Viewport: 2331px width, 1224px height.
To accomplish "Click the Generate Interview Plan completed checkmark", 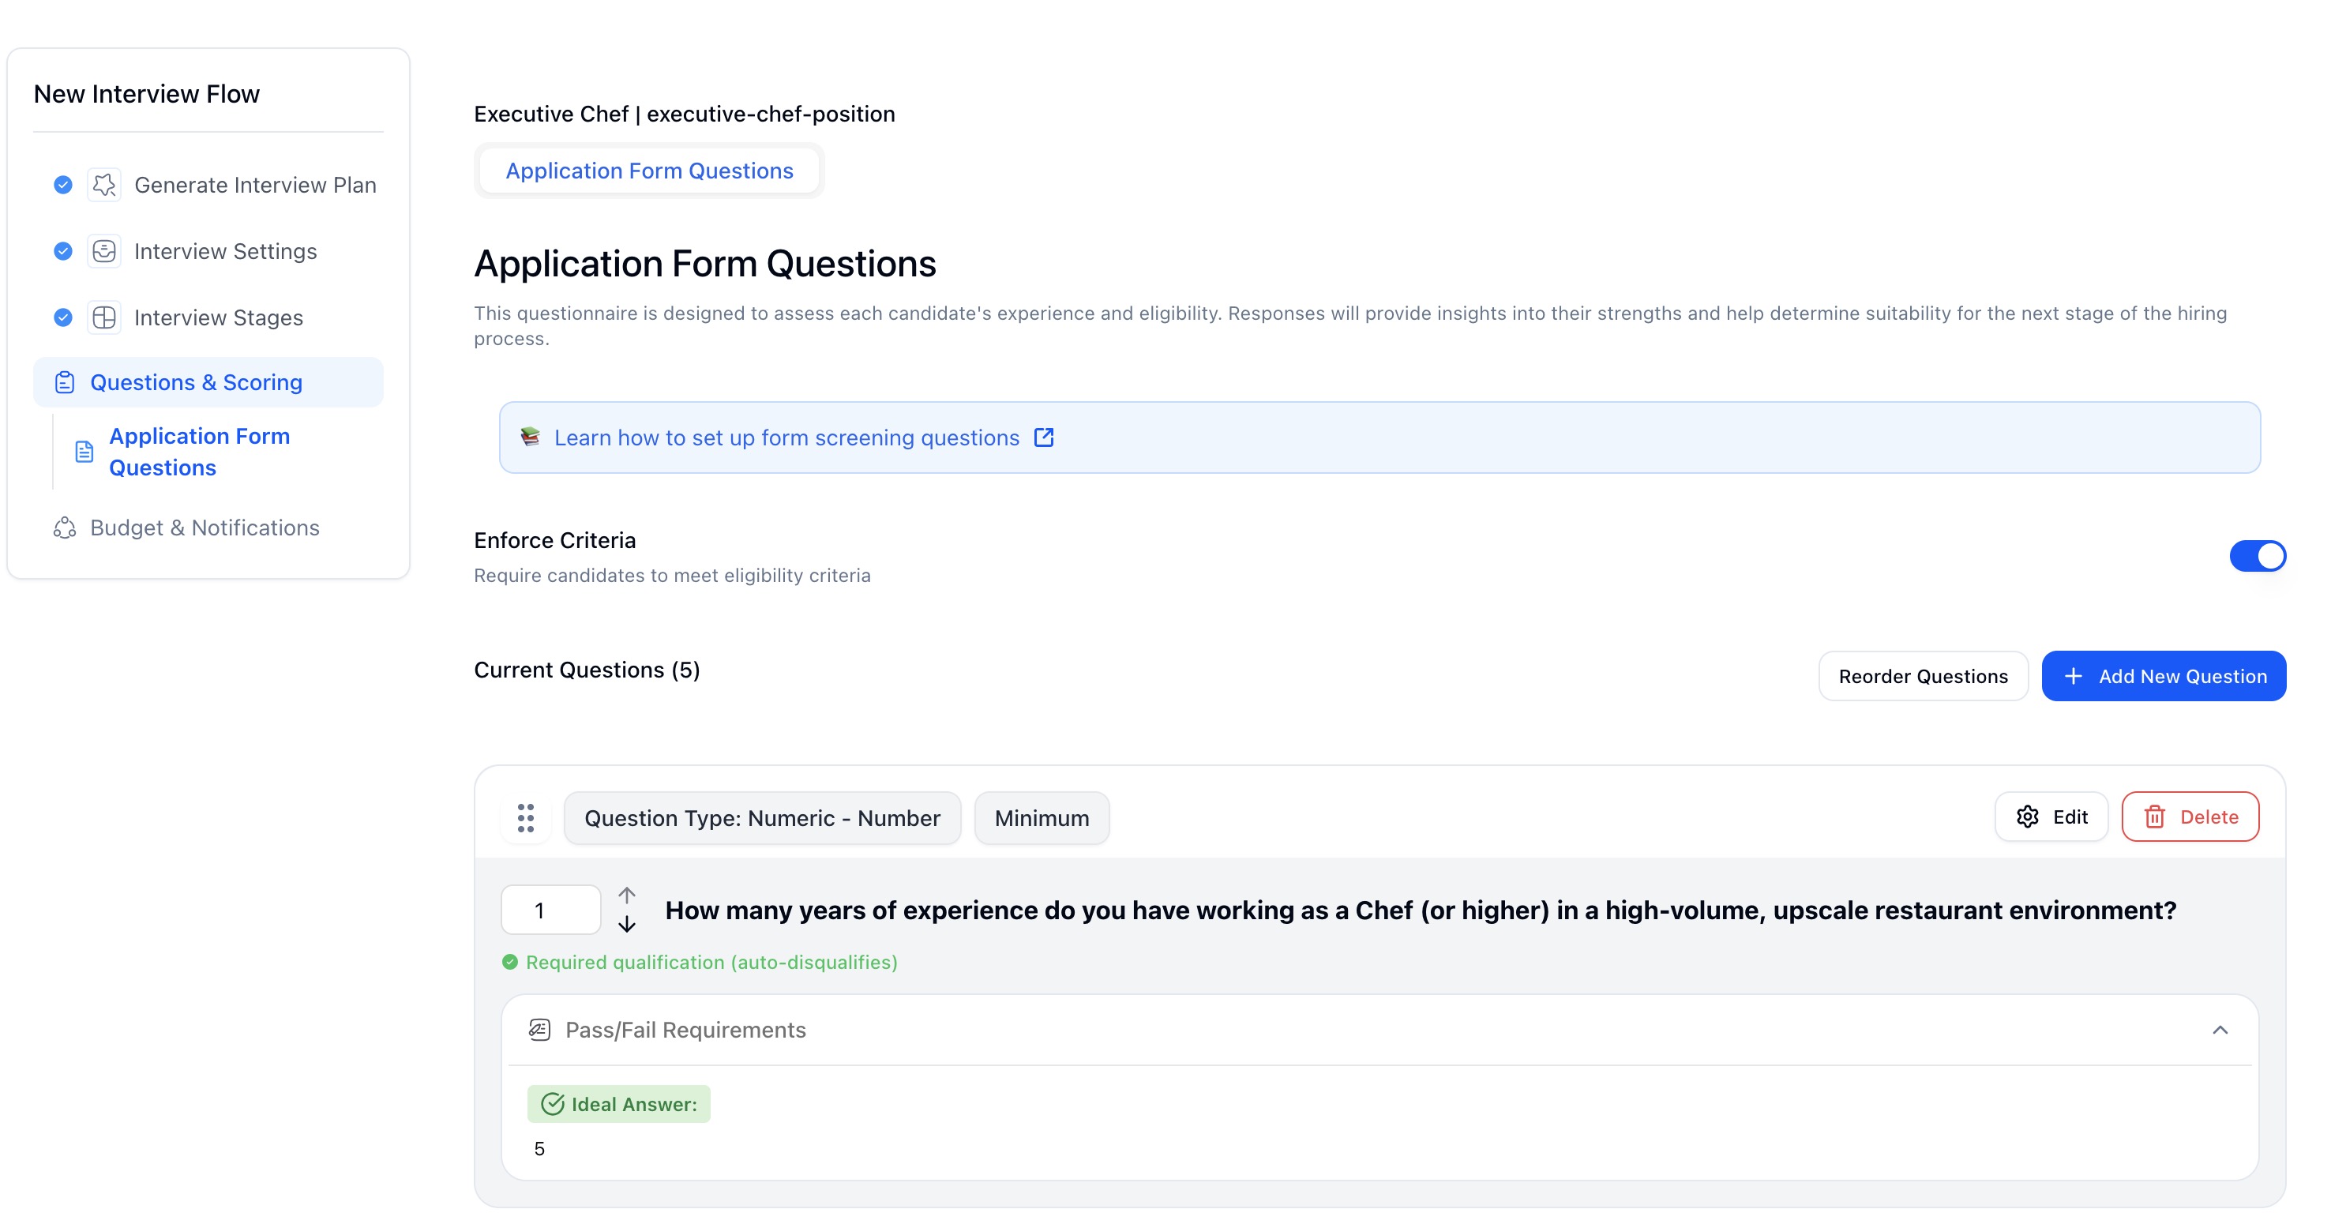I will pyautogui.click(x=63, y=186).
